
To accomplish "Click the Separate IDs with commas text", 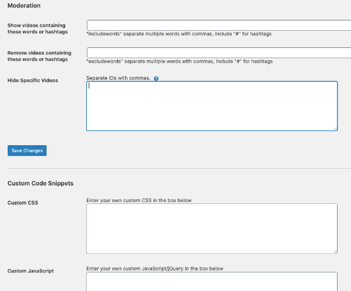I will (118, 78).
